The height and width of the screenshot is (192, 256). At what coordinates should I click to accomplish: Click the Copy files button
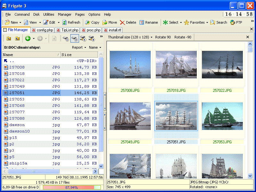[x=92, y=22]
